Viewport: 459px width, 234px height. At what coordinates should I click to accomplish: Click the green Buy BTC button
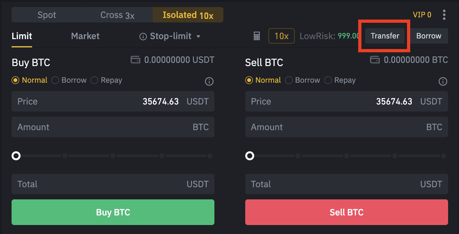click(x=113, y=212)
